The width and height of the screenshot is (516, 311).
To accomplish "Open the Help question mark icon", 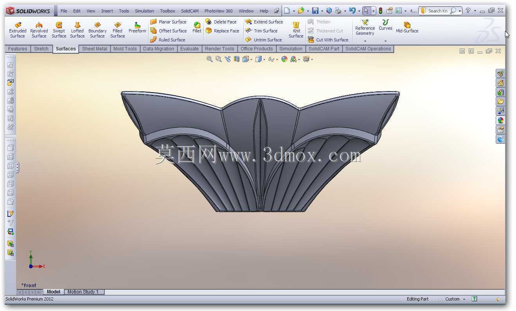I will 468,11.
